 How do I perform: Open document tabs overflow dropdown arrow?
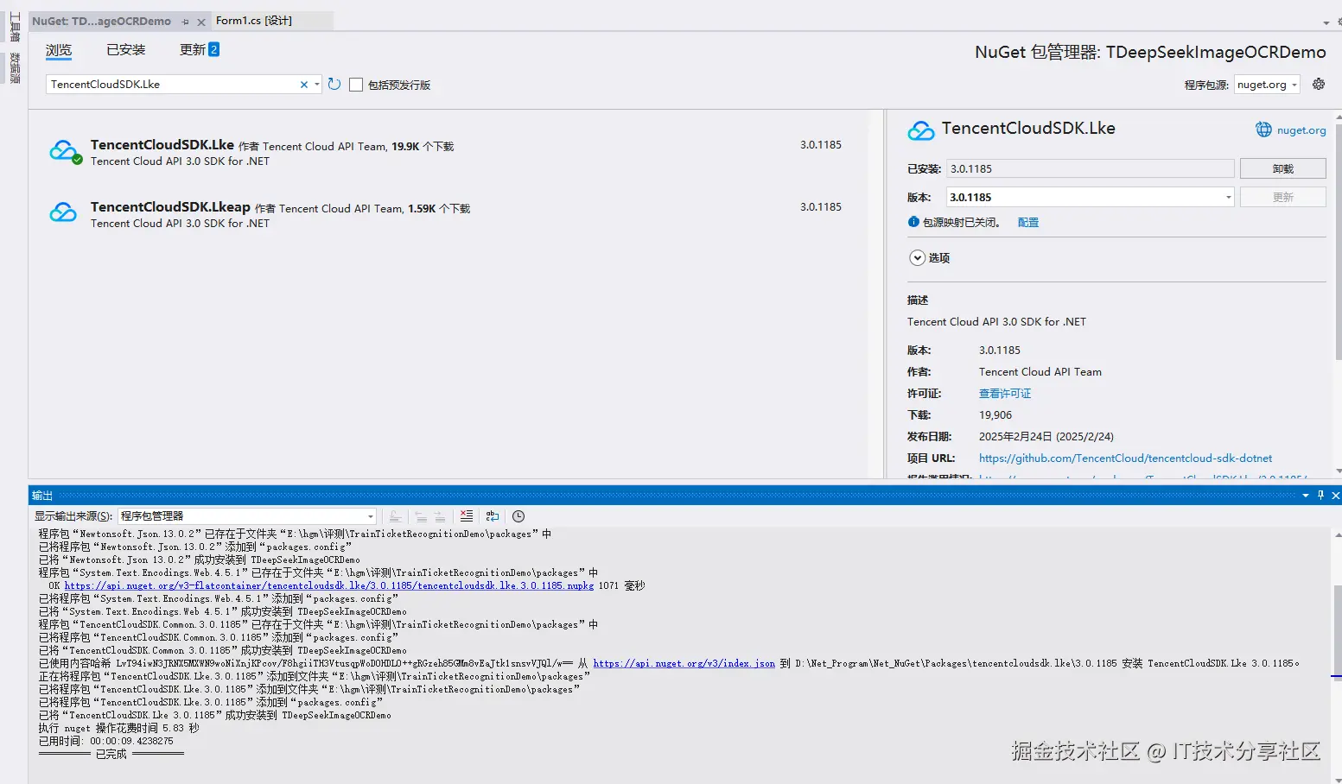coord(1326,22)
